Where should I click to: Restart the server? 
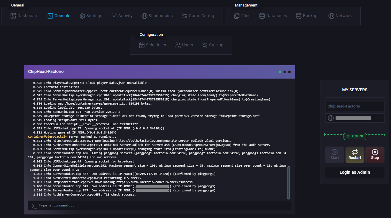click(355, 155)
